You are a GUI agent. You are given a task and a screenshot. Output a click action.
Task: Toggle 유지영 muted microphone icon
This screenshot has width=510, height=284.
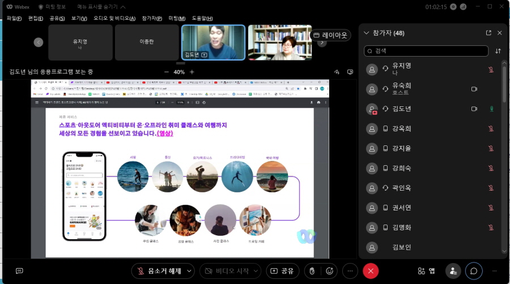coord(491,69)
